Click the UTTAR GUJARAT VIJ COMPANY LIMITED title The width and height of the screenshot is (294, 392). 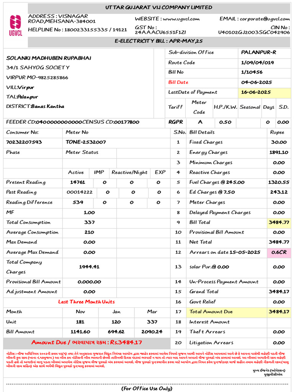[159, 8]
